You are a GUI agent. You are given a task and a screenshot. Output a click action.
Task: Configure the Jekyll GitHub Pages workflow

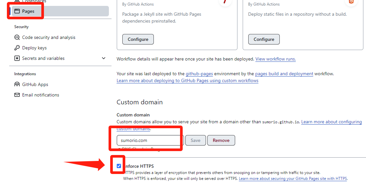138,39
